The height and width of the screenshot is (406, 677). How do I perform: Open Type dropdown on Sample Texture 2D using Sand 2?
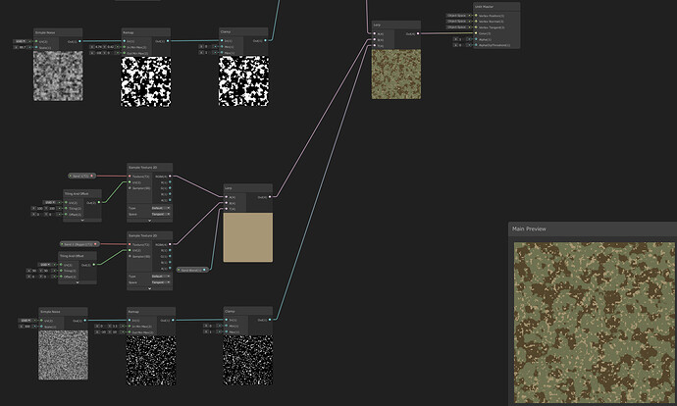[161, 277]
